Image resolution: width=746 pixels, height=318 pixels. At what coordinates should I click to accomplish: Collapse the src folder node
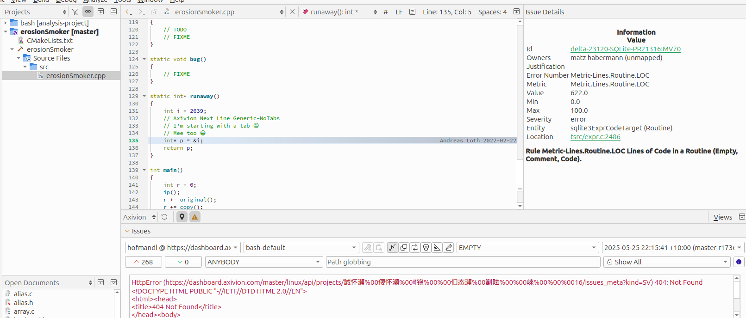coord(25,67)
